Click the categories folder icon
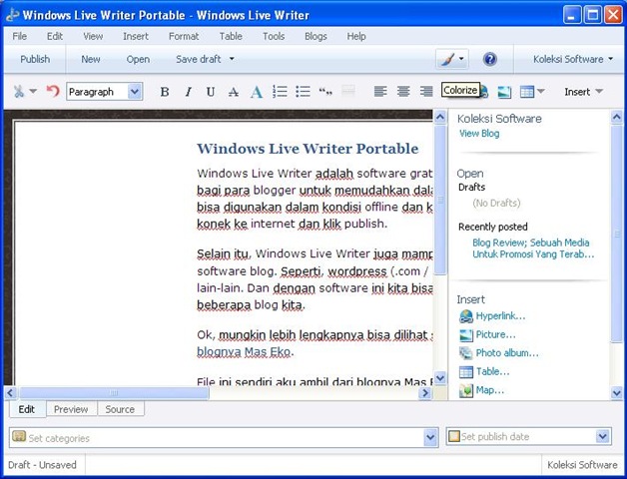Viewport: 627px width, 479px height. point(19,436)
